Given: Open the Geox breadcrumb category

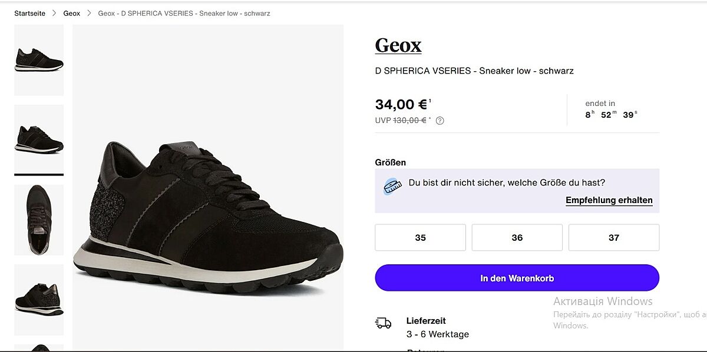Looking at the screenshot, I should [72, 13].
